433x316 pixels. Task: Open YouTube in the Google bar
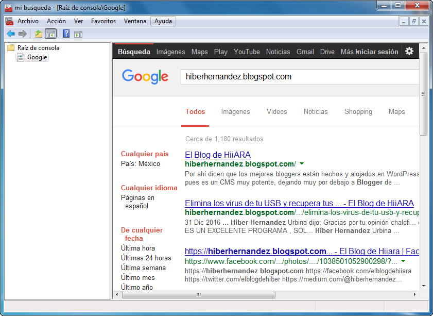click(x=247, y=52)
